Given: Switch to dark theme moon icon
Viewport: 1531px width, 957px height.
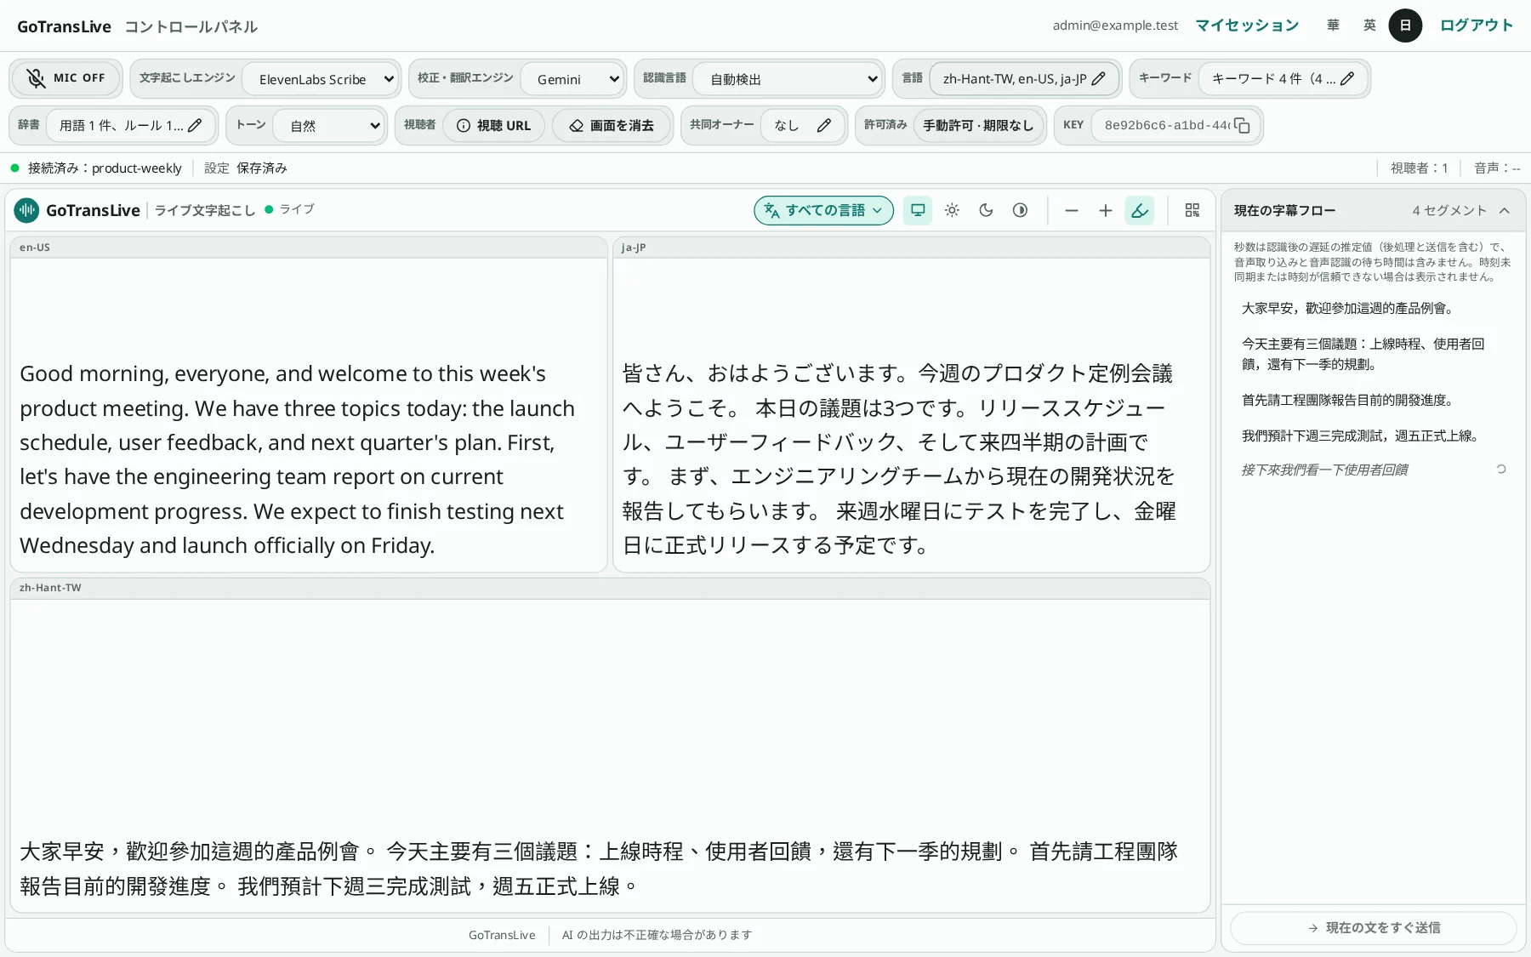Looking at the screenshot, I should (986, 210).
